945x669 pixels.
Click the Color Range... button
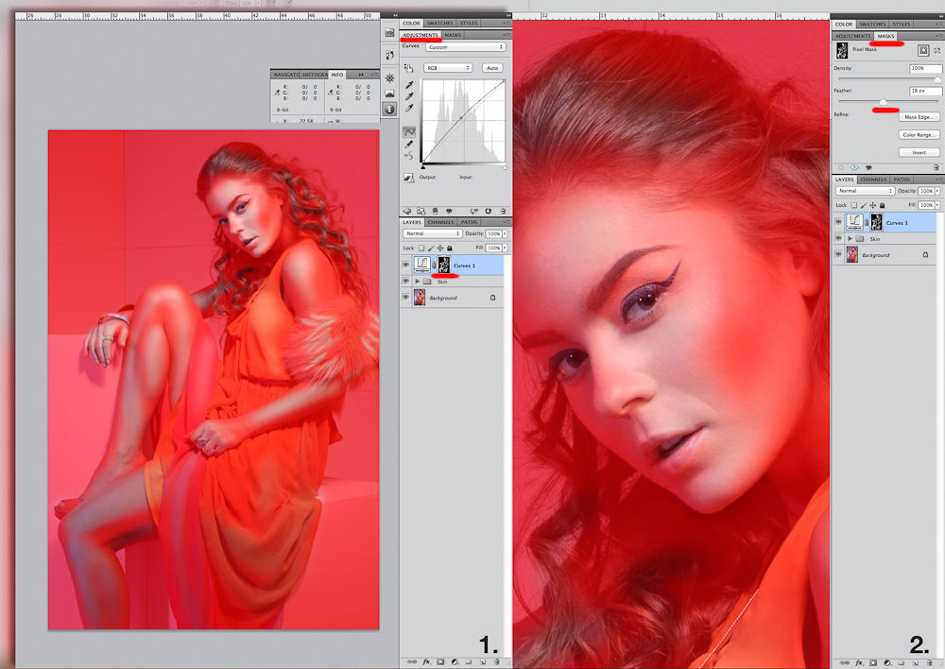[919, 135]
